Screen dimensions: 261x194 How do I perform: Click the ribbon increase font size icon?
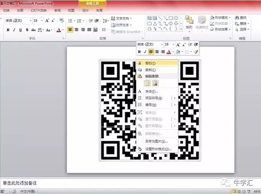47,21
